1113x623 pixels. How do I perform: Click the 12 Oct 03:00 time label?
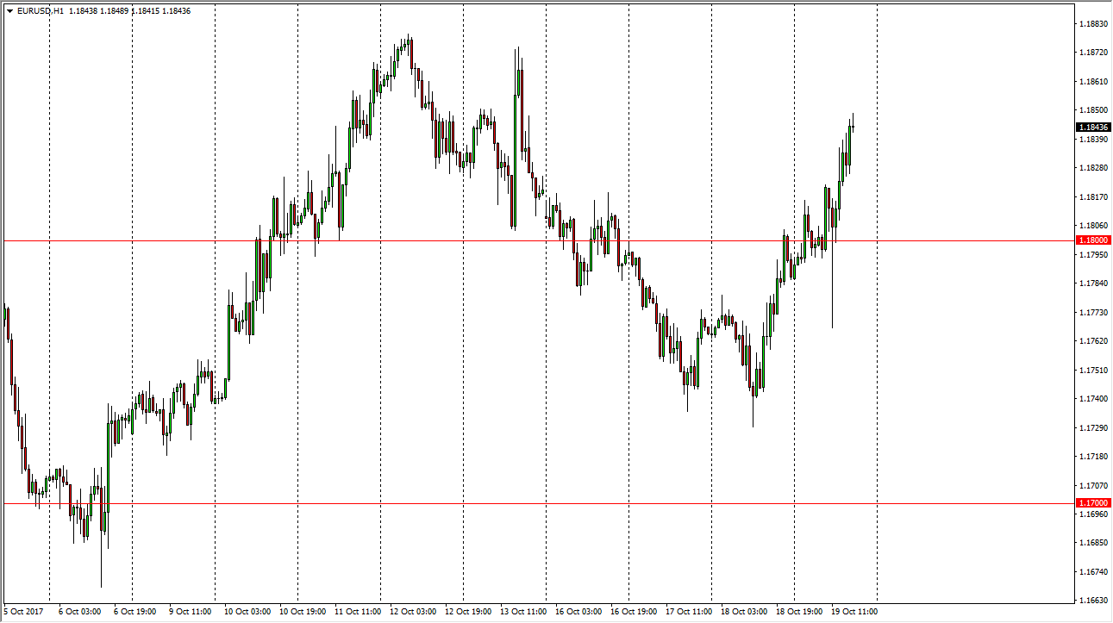413,611
